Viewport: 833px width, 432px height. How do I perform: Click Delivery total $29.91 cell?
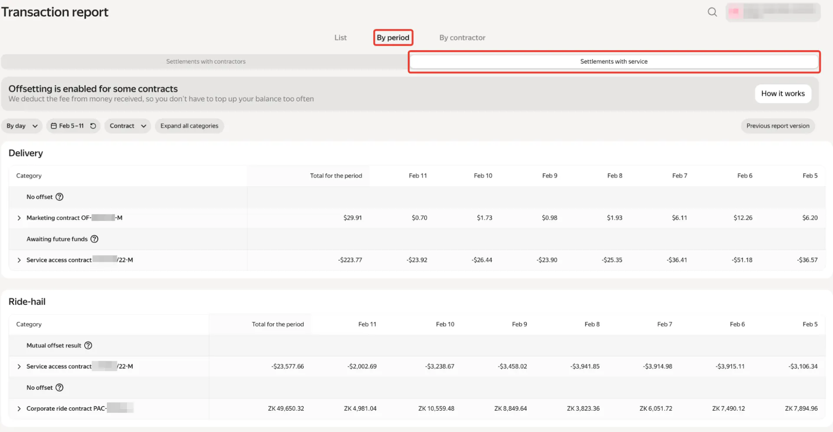pyautogui.click(x=352, y=218)
